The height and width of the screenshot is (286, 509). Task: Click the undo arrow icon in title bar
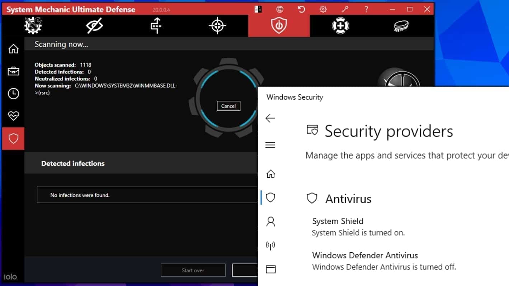pyautogui.click(x=301, y=9)
